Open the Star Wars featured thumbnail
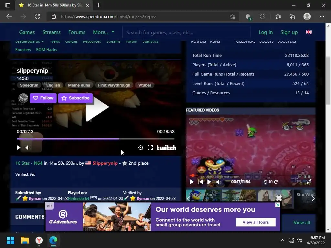This screenshot has width=331, height=248. point(305,198)
